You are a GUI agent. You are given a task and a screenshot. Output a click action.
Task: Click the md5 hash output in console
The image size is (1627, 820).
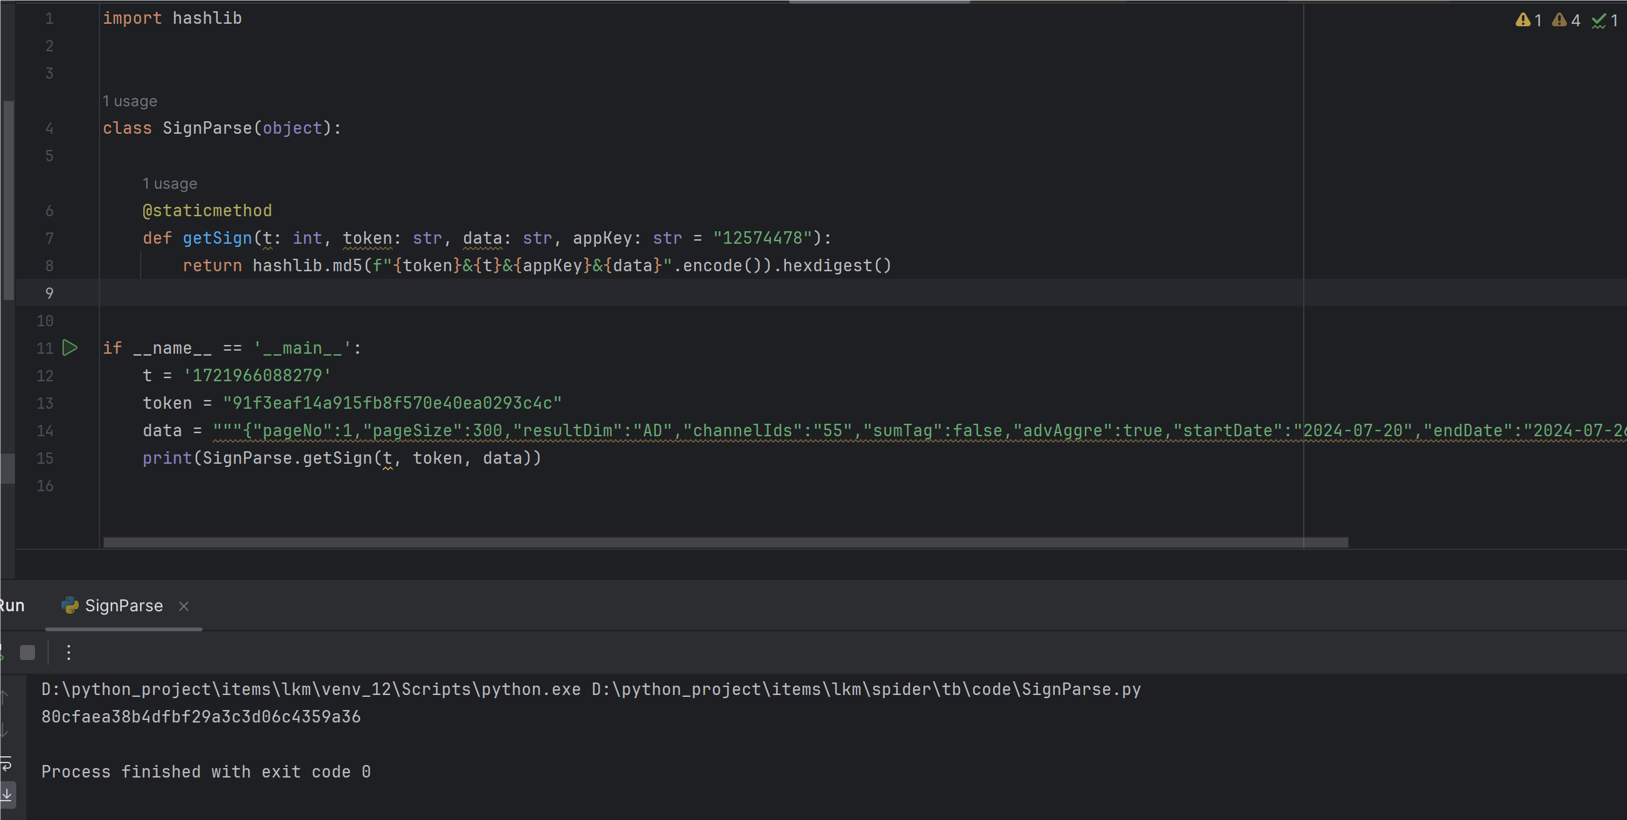(201, 716)
